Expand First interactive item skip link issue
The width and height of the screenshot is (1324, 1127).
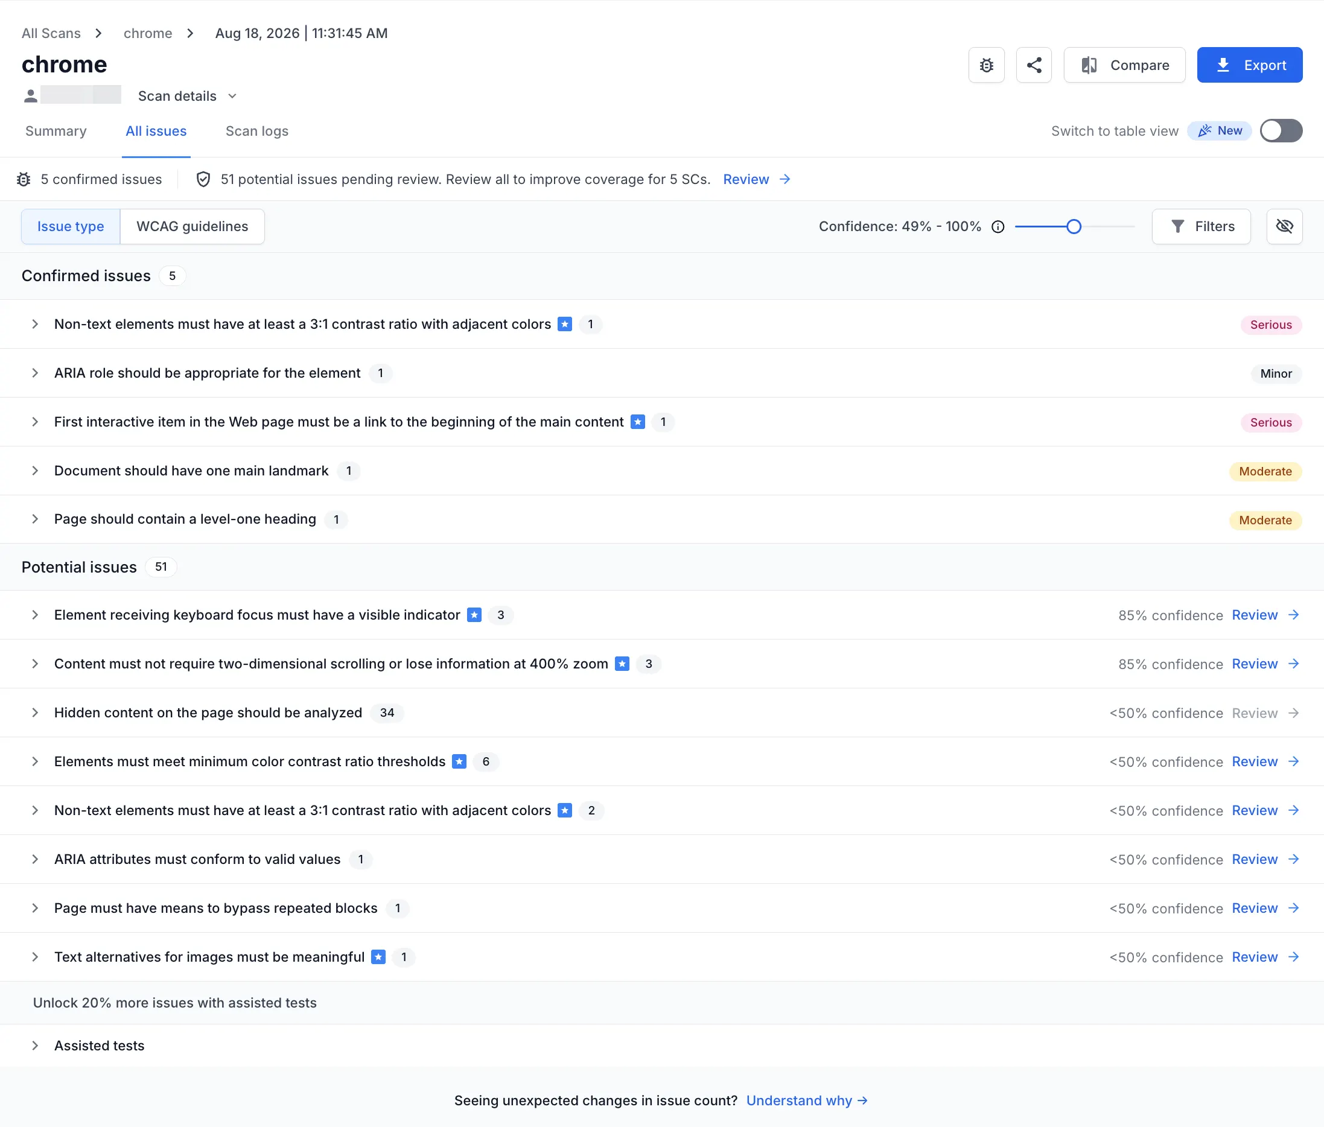pyautogui.click(x=35, y=422)
